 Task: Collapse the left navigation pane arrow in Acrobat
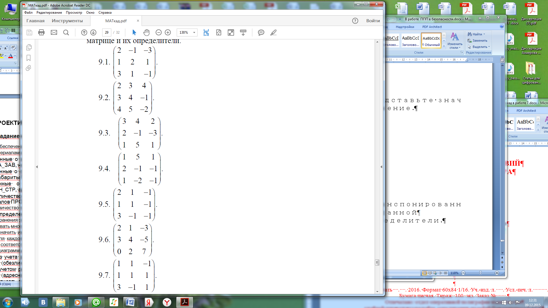point(37,167)
